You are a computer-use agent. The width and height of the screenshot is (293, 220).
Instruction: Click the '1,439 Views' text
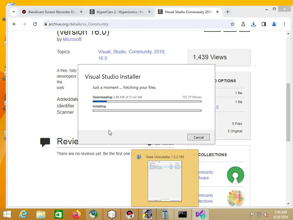210,57
